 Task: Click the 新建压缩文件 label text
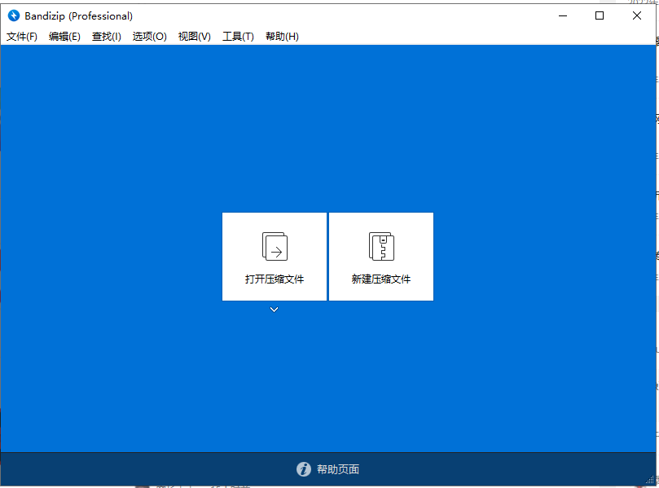pos(381,279)
